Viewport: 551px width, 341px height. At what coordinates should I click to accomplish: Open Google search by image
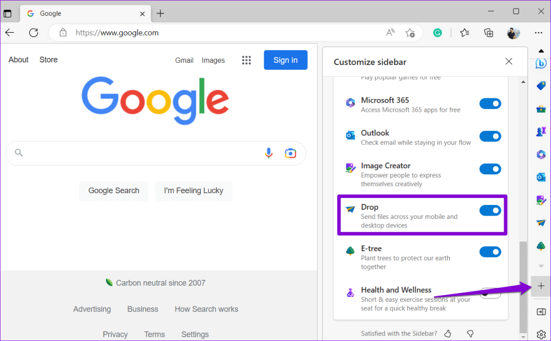click(290, 153)
